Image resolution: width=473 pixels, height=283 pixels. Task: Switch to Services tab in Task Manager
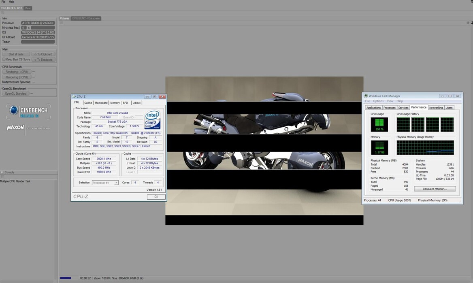[403, 108]
